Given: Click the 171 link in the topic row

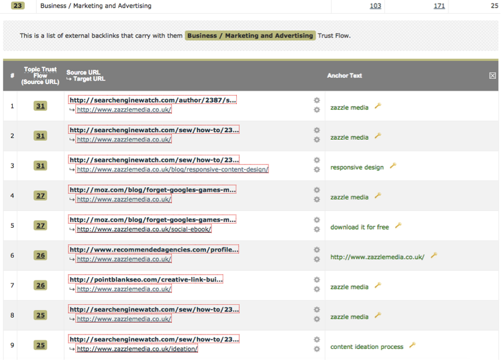Looking at the screenshot, I should tap(439, 6).
